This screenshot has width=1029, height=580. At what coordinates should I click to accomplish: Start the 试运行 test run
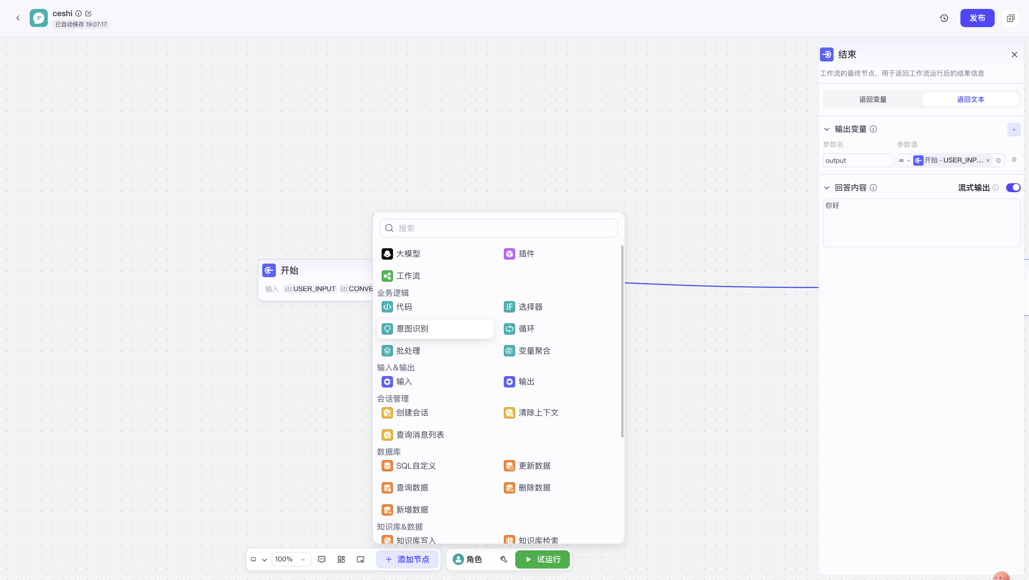pos(542,559)
